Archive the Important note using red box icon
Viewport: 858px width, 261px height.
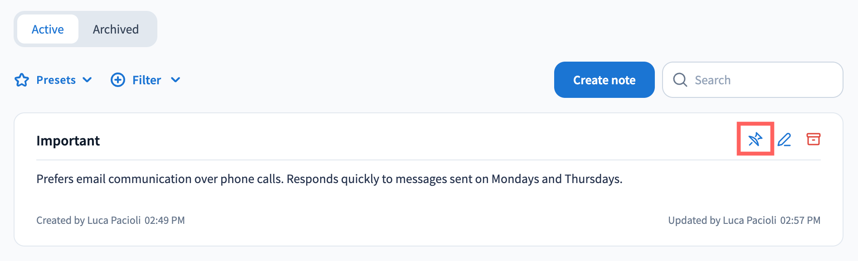point(814,139)
